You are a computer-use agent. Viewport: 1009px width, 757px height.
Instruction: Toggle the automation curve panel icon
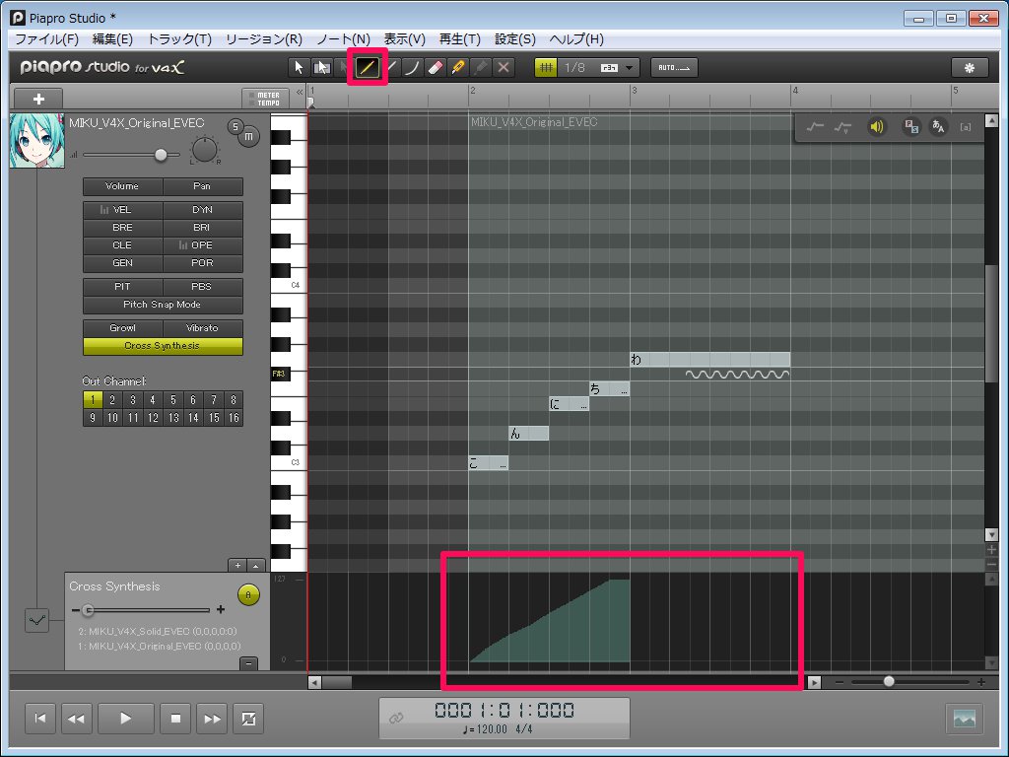[36, 621]
